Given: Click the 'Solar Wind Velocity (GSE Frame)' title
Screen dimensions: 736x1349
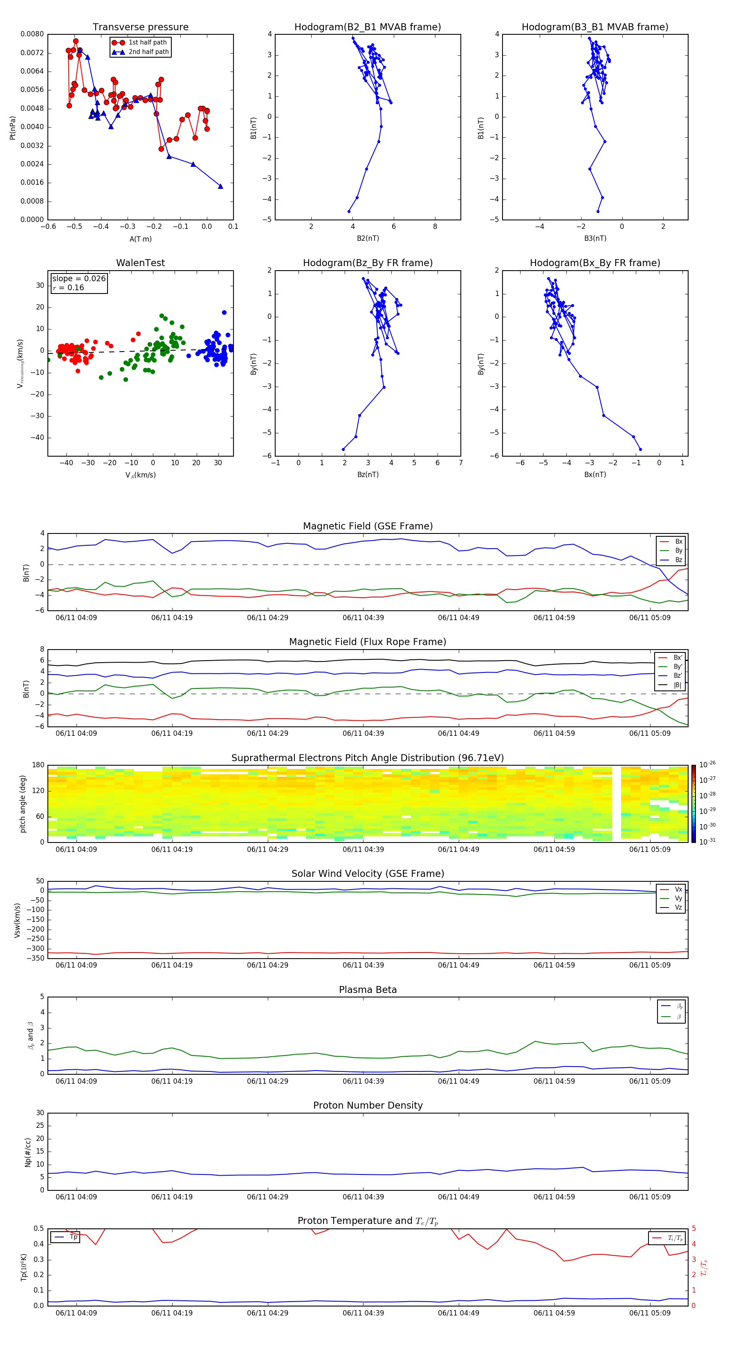Looking at the screenshot, I should [368, 874].
